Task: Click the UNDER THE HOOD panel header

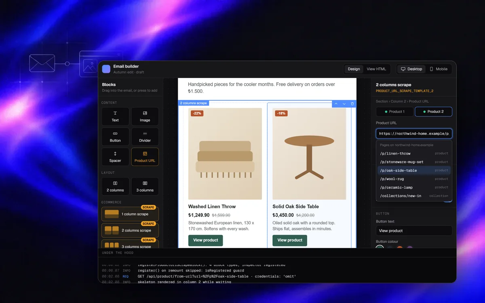Action: (118, 253)
